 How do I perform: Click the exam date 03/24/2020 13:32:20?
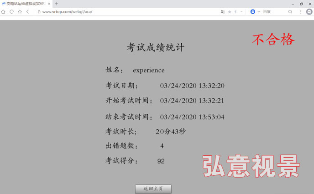pos(192,86)
